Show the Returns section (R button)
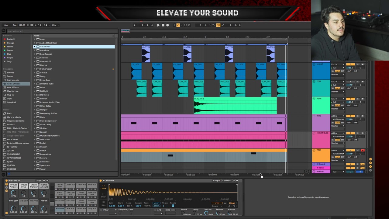This screenshot has height=219, width=389. (370, 163)
